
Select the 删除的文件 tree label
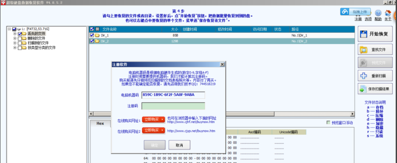(x=36, y=38)
